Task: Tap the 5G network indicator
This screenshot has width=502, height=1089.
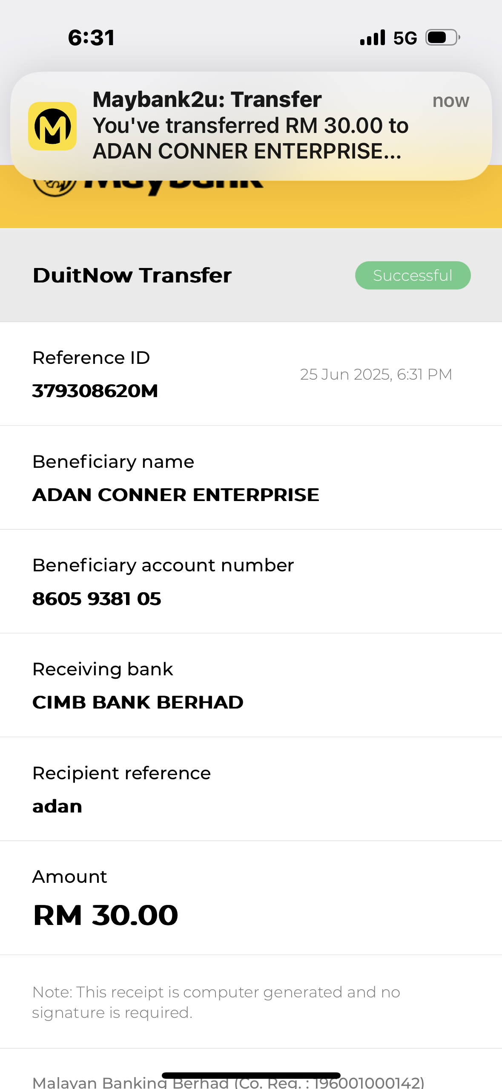Action: (x=405, y=38)
